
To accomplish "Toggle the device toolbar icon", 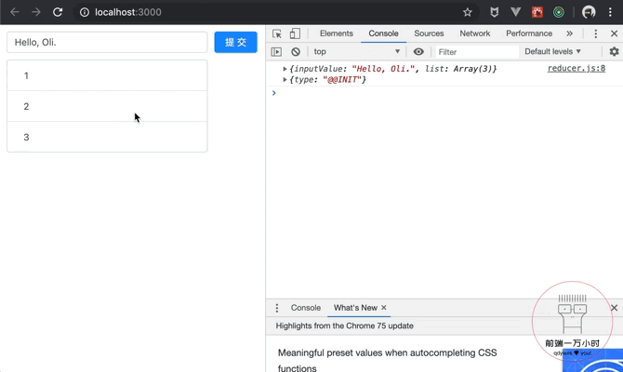I will (295, 33).
